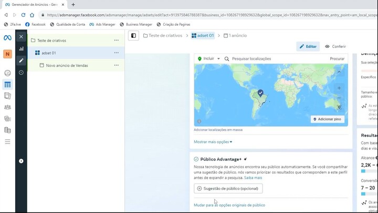Click the Brazil location pin on map
Viewport: 378px width, 213px height.
(260, 93)
